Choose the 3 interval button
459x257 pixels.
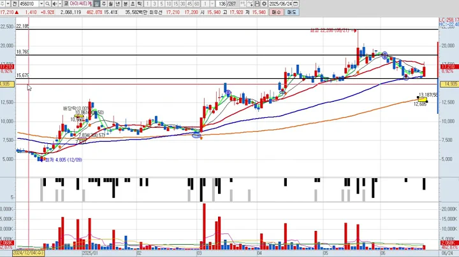point(154,4)
